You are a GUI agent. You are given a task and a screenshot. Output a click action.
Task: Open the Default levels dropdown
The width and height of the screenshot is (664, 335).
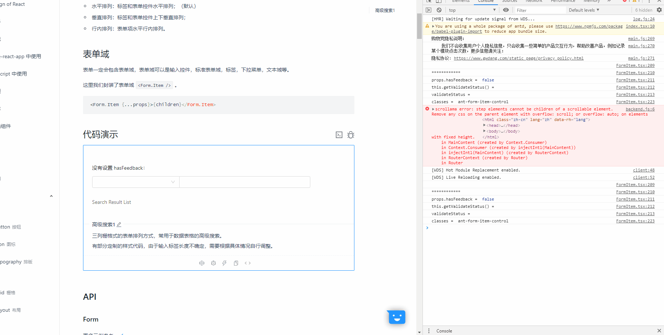click(x=584, y=10)
